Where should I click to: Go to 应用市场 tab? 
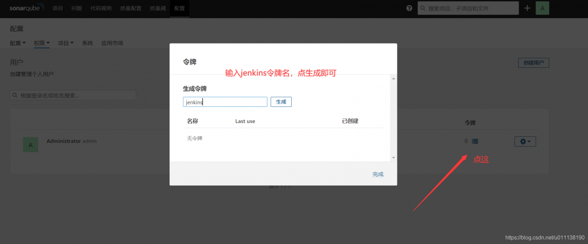tap(112, 43)
